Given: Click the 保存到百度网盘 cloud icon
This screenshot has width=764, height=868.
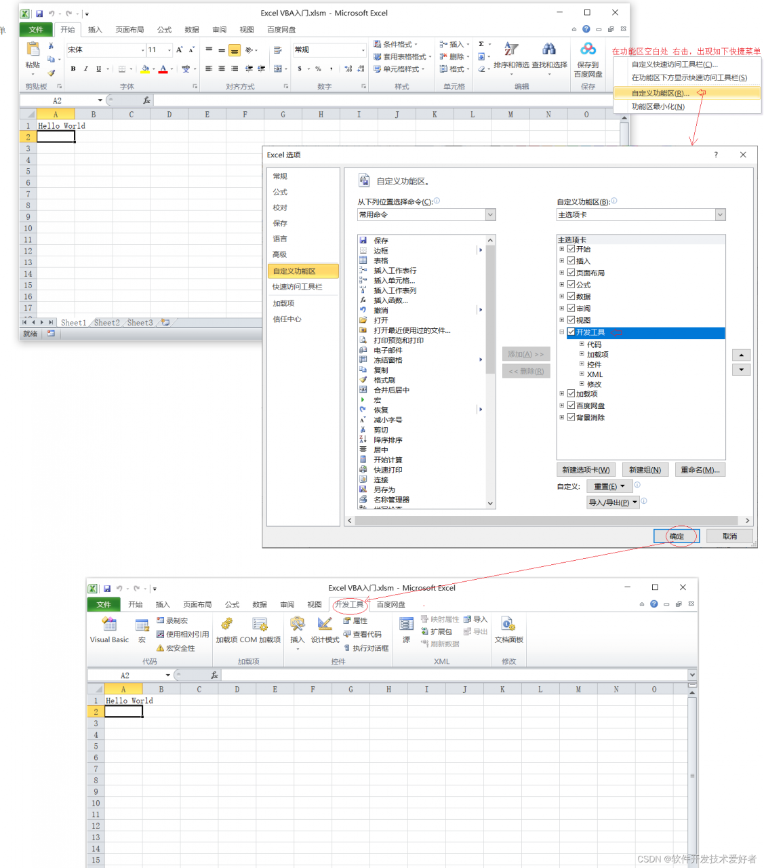Looking at the screenshot, I should pyautogui.click(x=588, y=49).
